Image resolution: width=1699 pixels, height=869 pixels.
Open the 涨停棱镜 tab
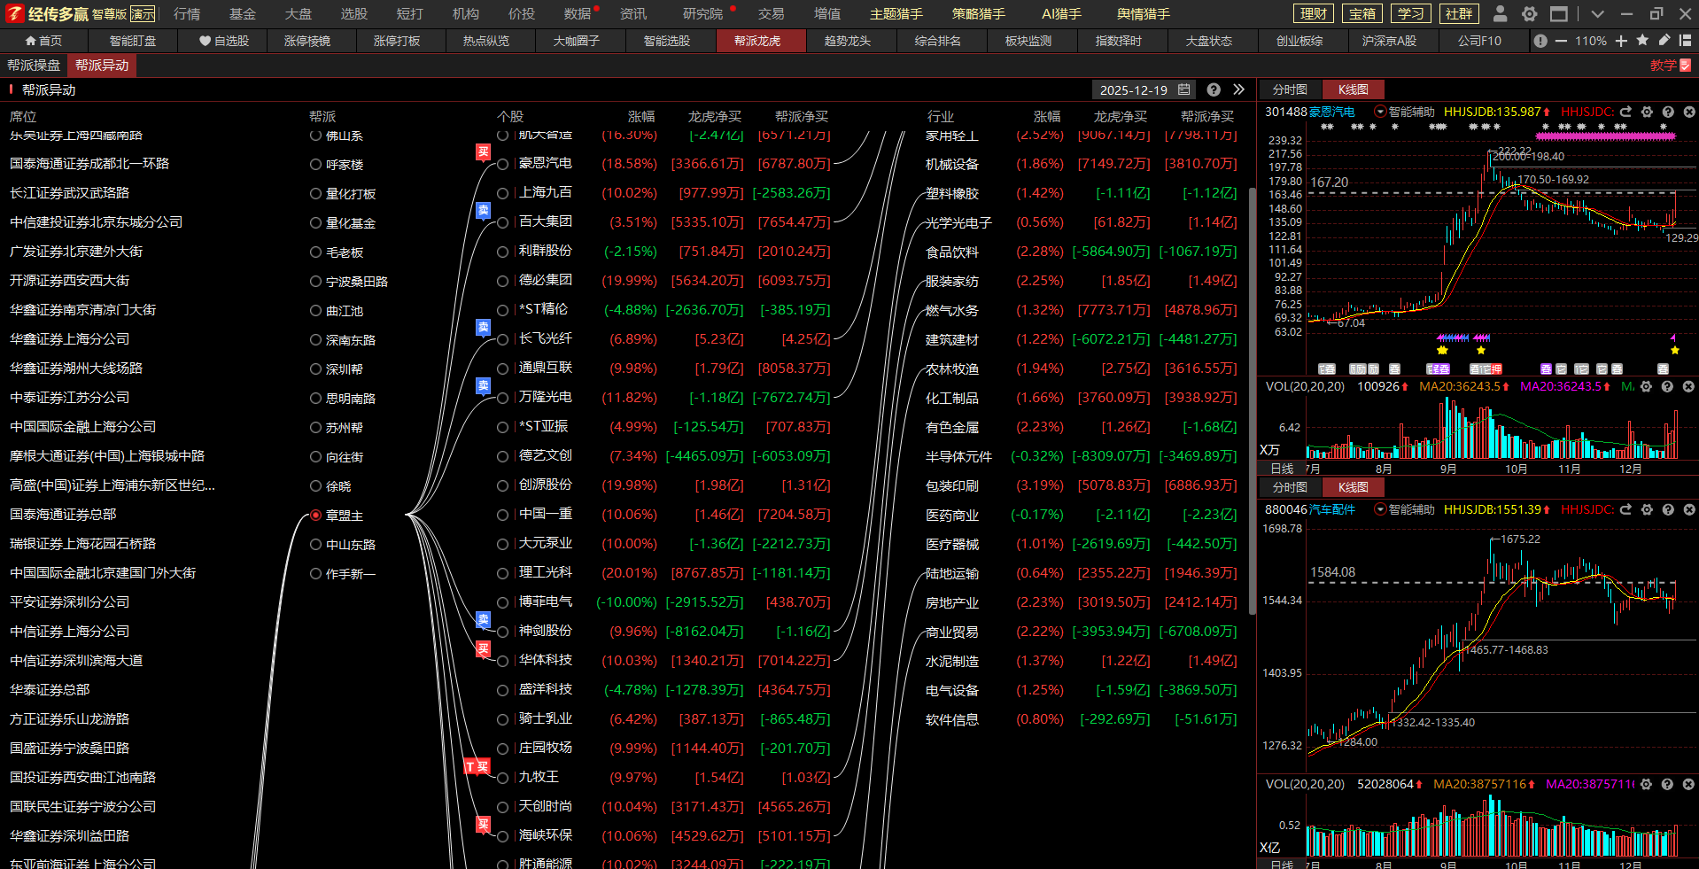(307, 41)
